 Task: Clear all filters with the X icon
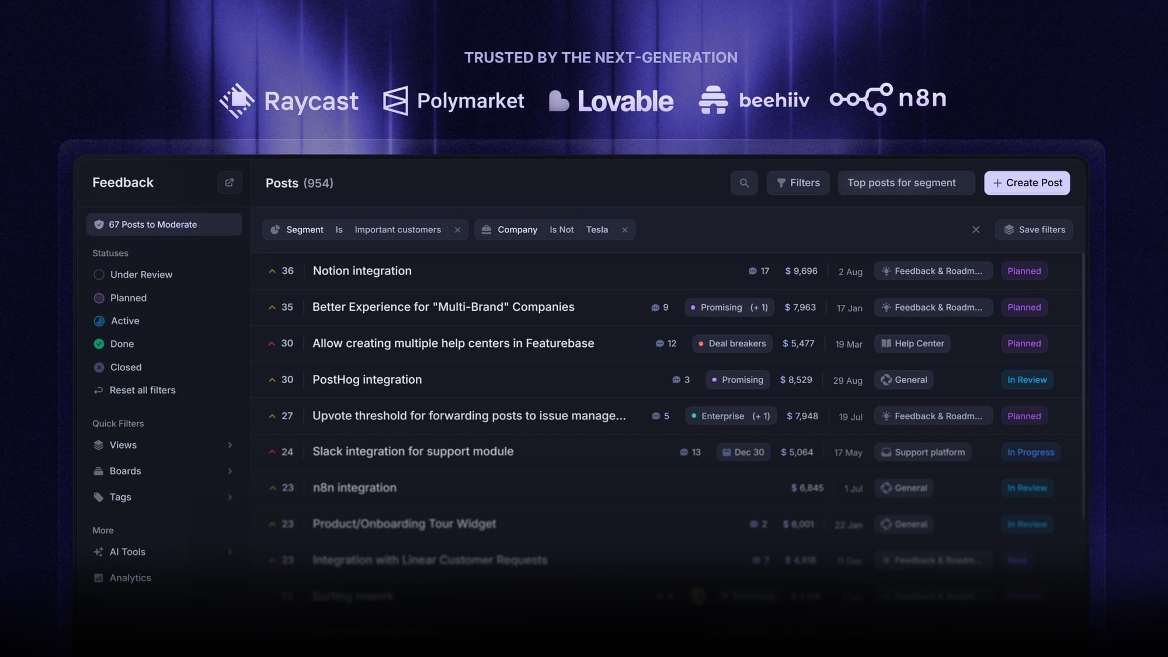click(976, 230)
